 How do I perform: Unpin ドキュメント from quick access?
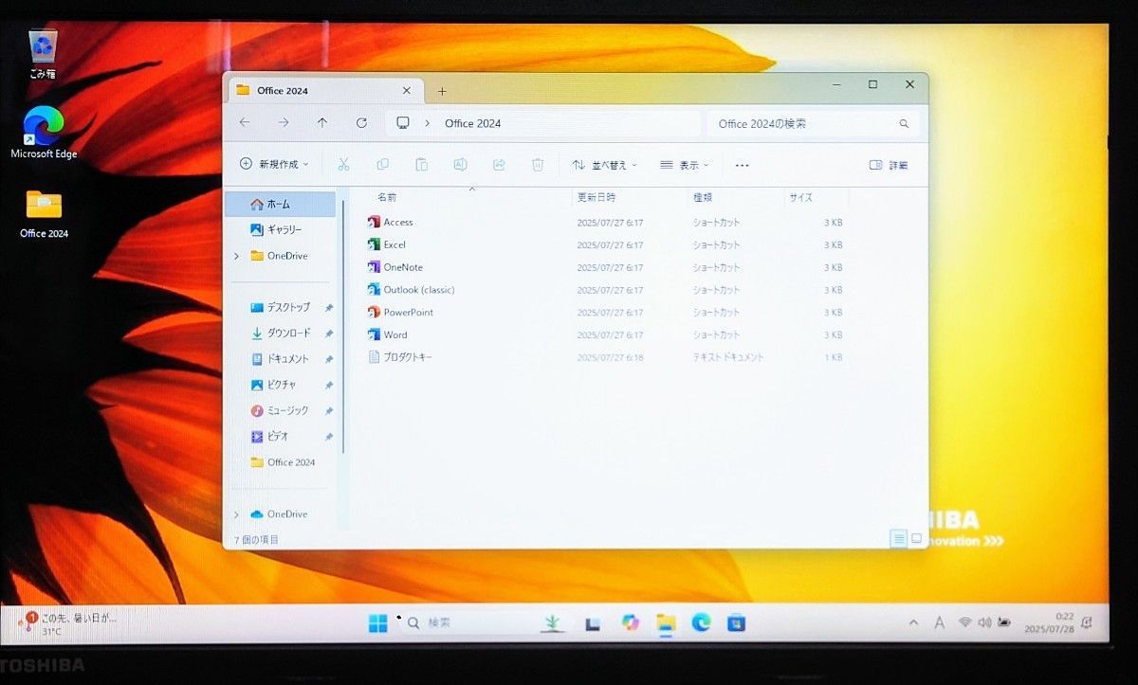[329, 359]
